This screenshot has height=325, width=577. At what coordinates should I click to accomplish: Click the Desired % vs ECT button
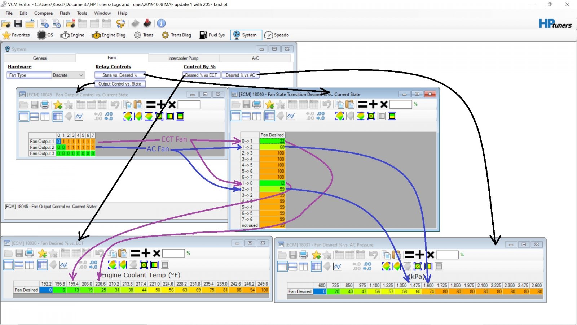click(201, 75)
